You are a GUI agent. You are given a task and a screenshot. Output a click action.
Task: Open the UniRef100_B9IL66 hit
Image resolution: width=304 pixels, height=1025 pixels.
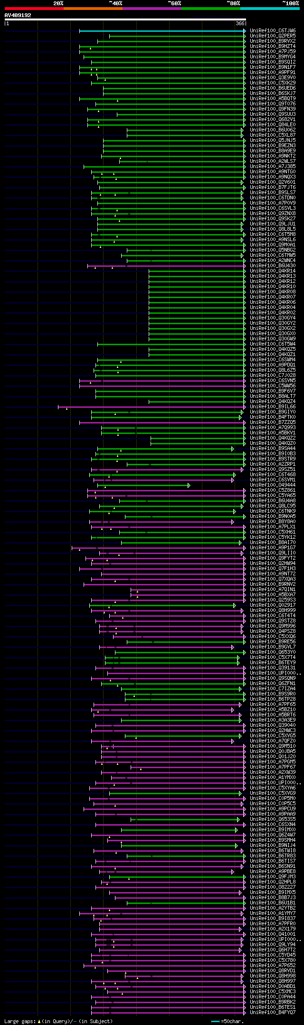point(273,407)
